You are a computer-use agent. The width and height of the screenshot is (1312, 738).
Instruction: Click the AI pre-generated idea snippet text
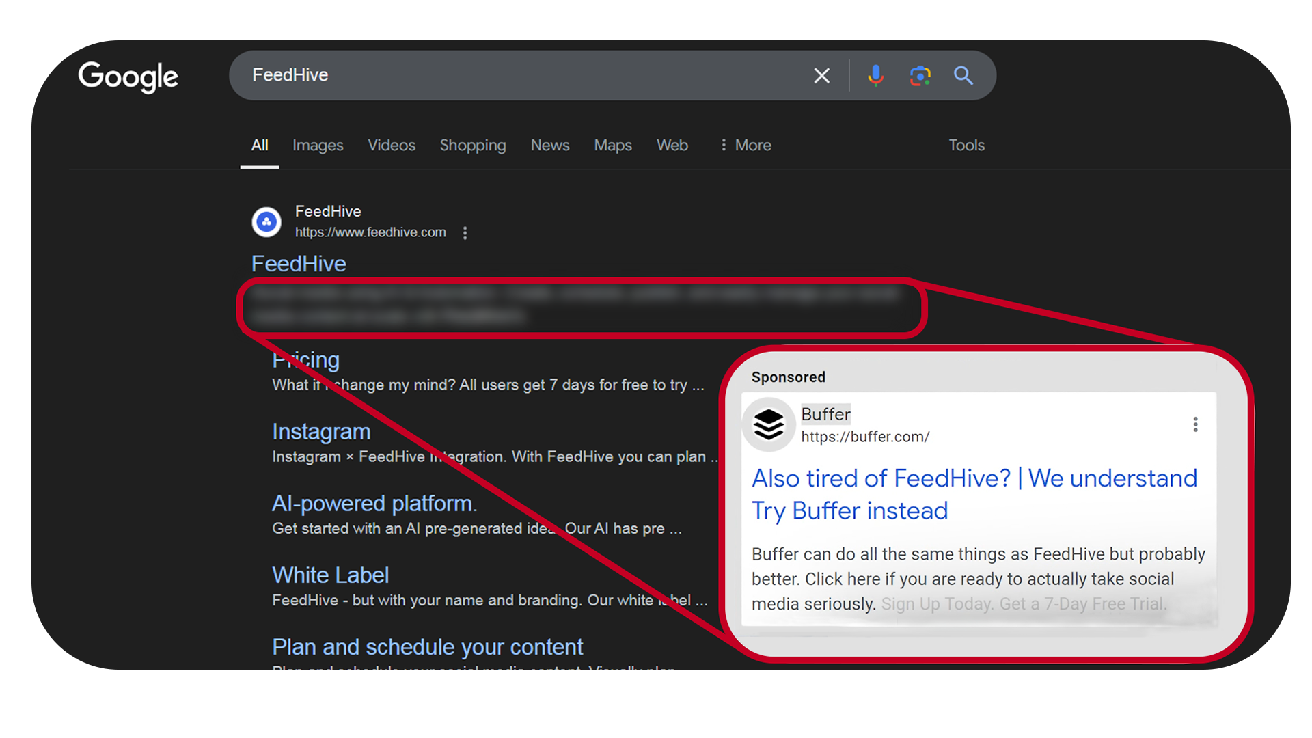[477, 529]
